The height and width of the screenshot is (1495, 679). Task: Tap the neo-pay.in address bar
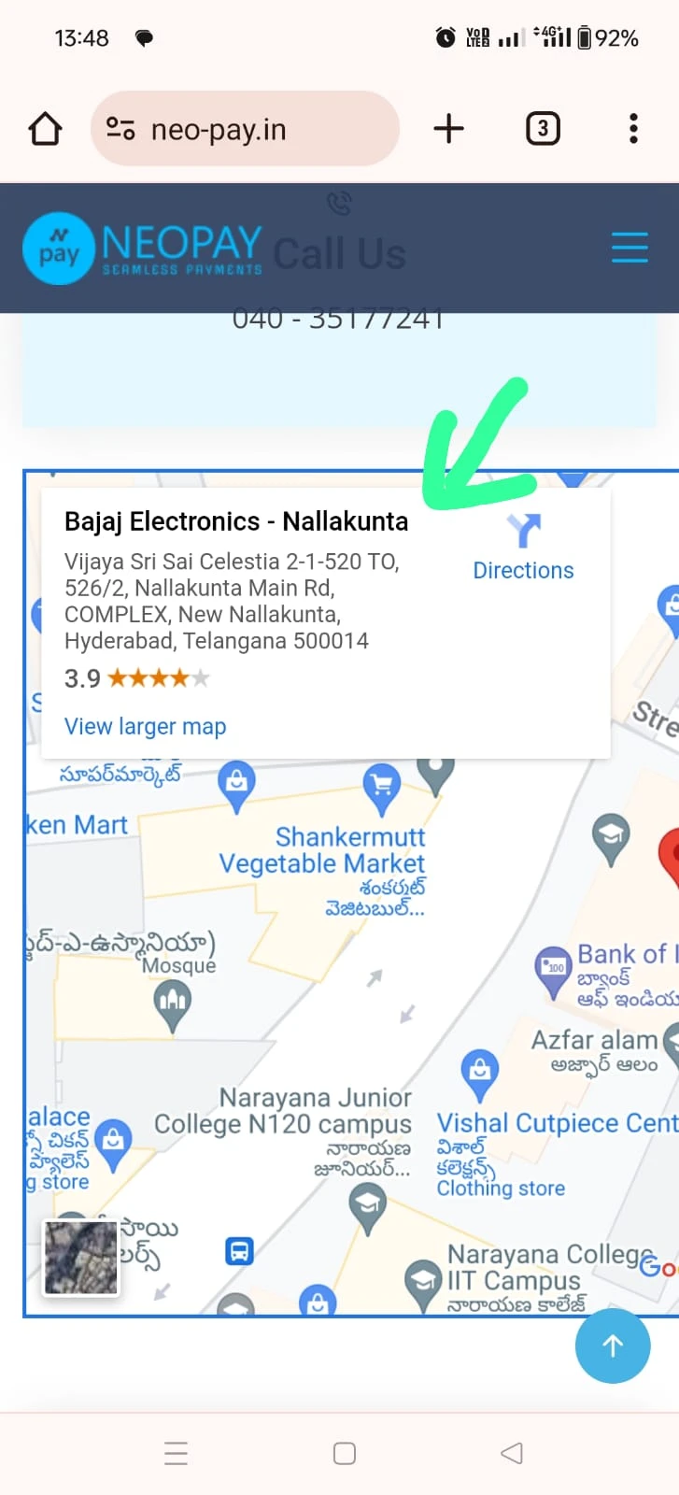245,129
